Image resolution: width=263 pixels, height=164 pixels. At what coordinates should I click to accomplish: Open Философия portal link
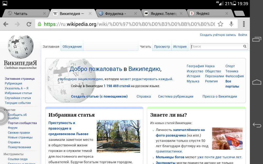click(234, 76)
